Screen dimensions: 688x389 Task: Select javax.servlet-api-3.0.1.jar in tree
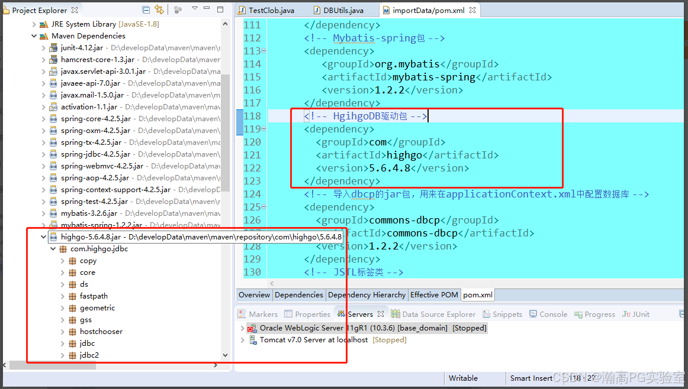click(x=103, y=72)
